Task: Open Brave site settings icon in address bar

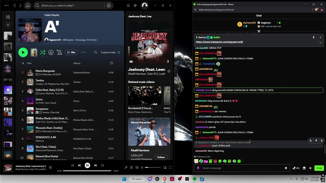Action: click(195, 10)
